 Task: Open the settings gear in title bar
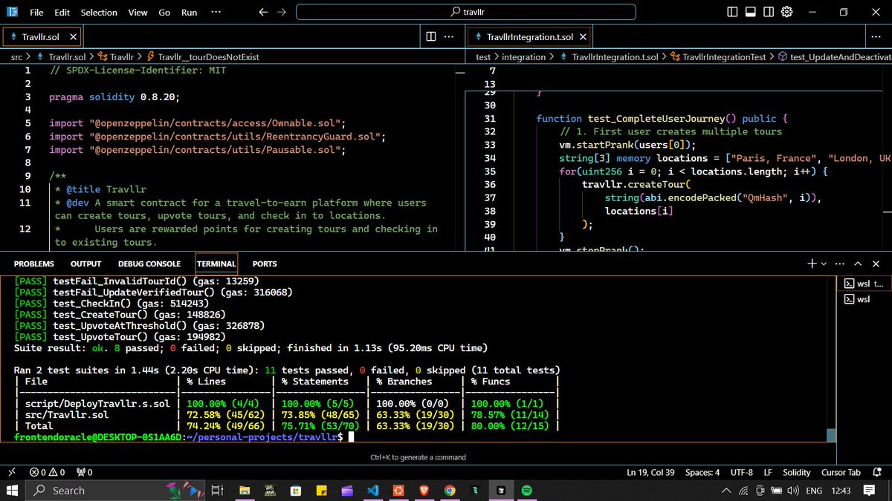[x=788, y=12]
